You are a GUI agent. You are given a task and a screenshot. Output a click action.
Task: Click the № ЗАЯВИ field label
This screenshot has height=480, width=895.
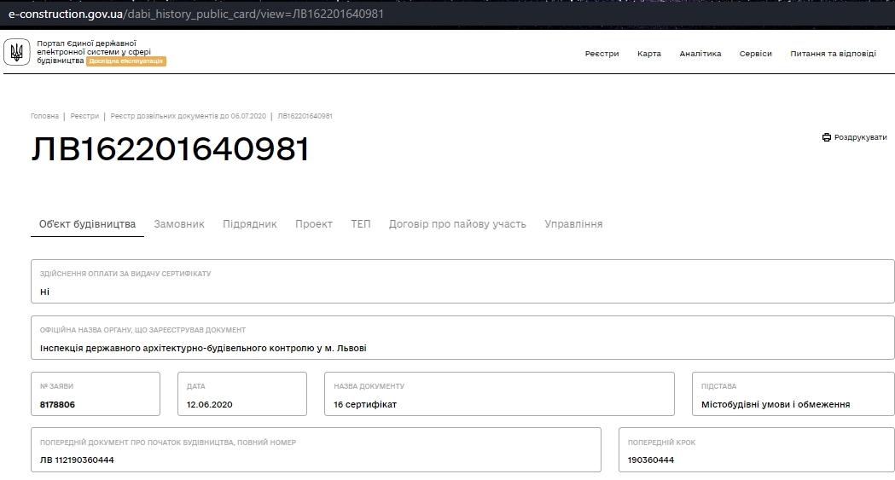coord(56,386)
